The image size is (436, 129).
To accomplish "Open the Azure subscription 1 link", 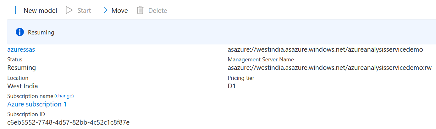I will (37, 104).
